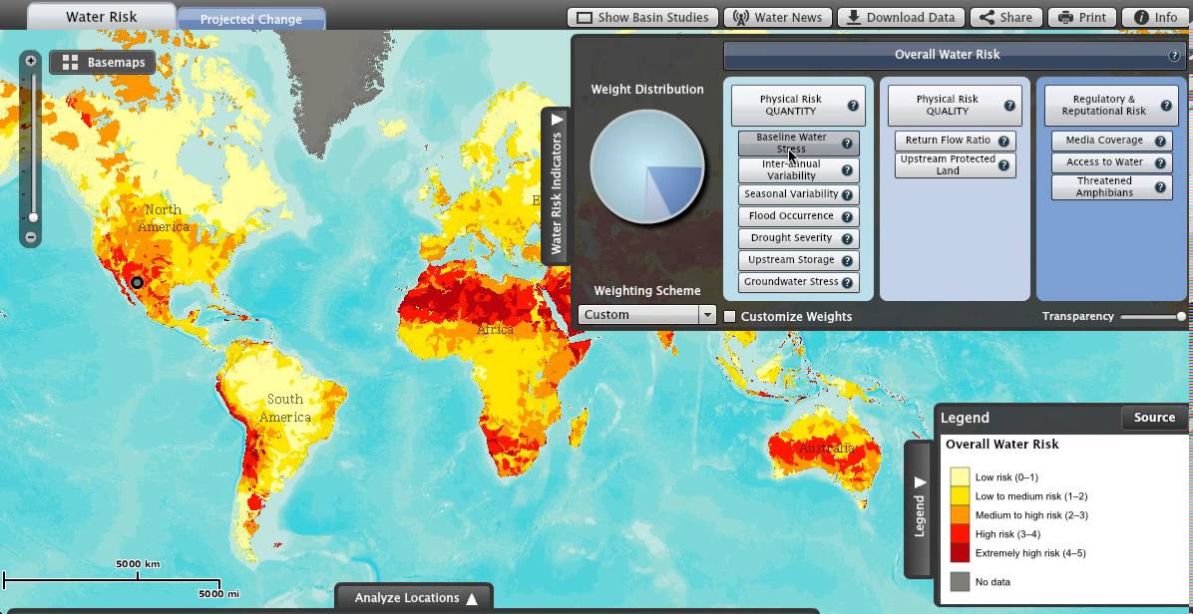1193x614 pixels.
Task: Open help for Groundwater Stress
Action: point(847,283)
